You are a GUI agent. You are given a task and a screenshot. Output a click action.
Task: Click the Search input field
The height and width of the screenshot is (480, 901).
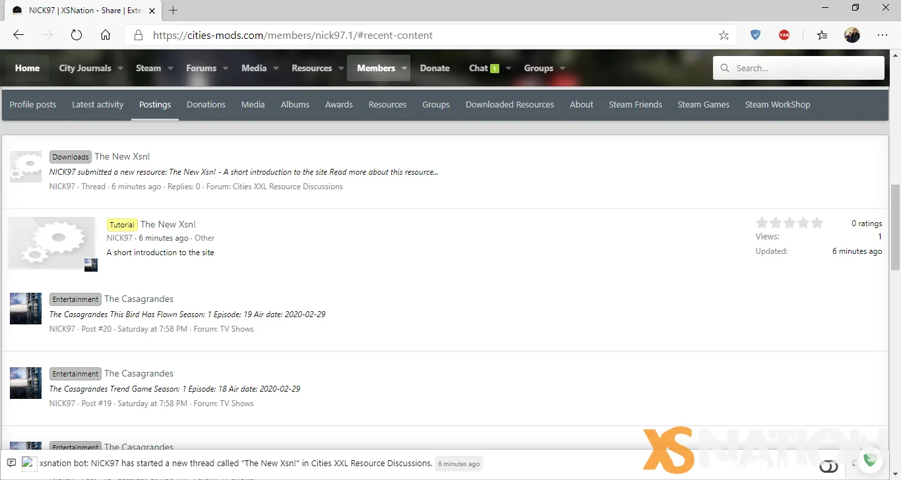click(x=799, y=68)
